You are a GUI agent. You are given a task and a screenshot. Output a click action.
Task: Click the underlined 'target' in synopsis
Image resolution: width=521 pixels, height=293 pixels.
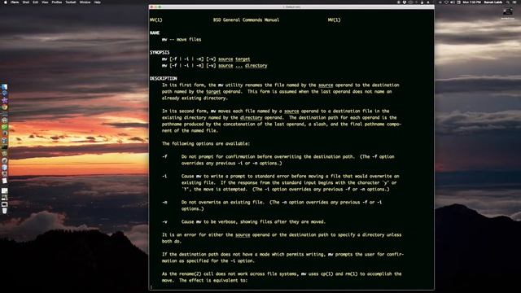243,59
